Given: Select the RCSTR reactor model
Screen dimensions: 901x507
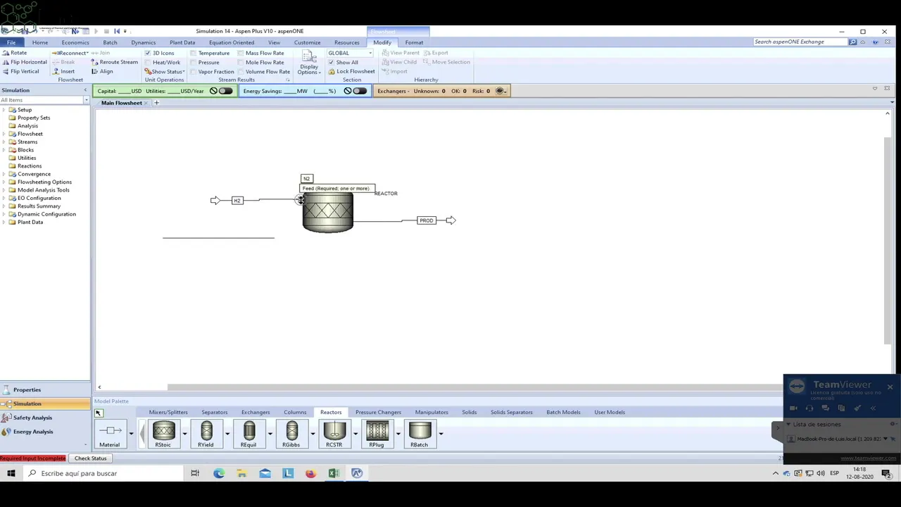Looking at the screenshot, I should (x=334, y=434).
